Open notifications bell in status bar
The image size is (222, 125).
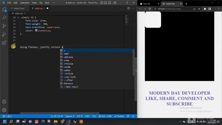tap(133, 116)
